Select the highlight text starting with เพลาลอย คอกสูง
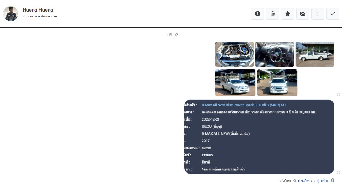The height and width of the screenshot is (192, 342). coord(259,112)
